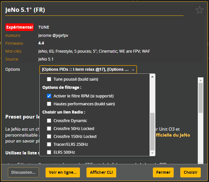Click the Options dropdown arrow

pyautogui.click(x=133, y=70)
